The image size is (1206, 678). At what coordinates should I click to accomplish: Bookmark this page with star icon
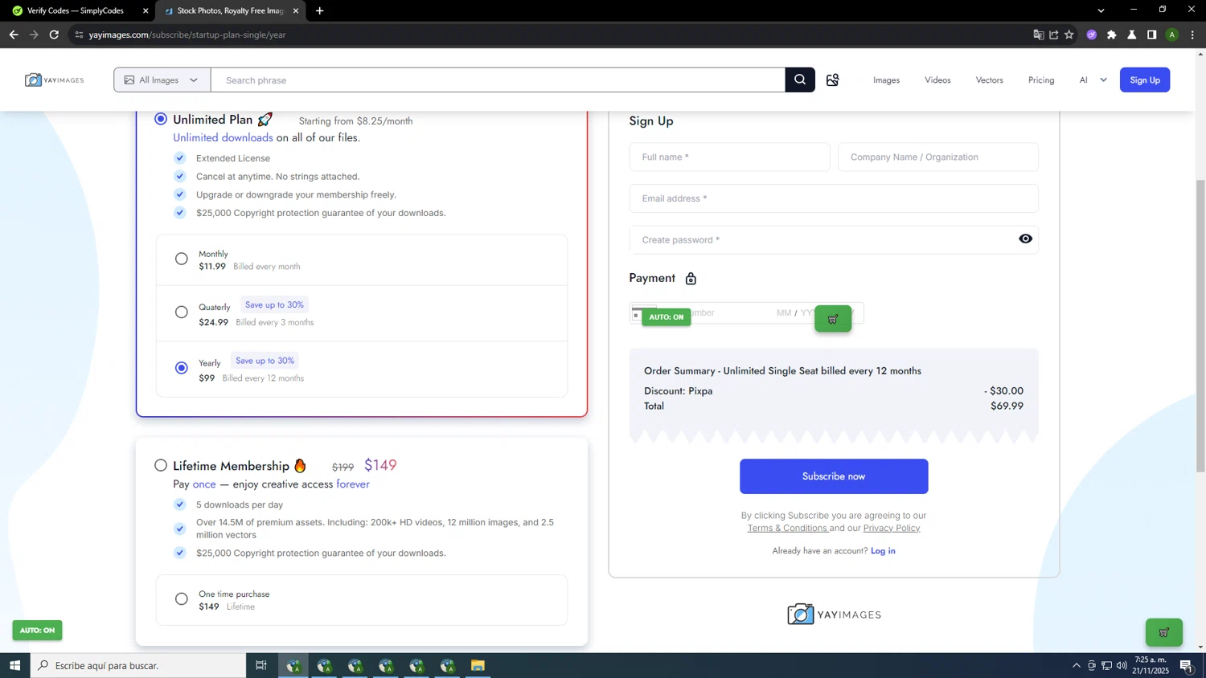tap(1069, 35)
